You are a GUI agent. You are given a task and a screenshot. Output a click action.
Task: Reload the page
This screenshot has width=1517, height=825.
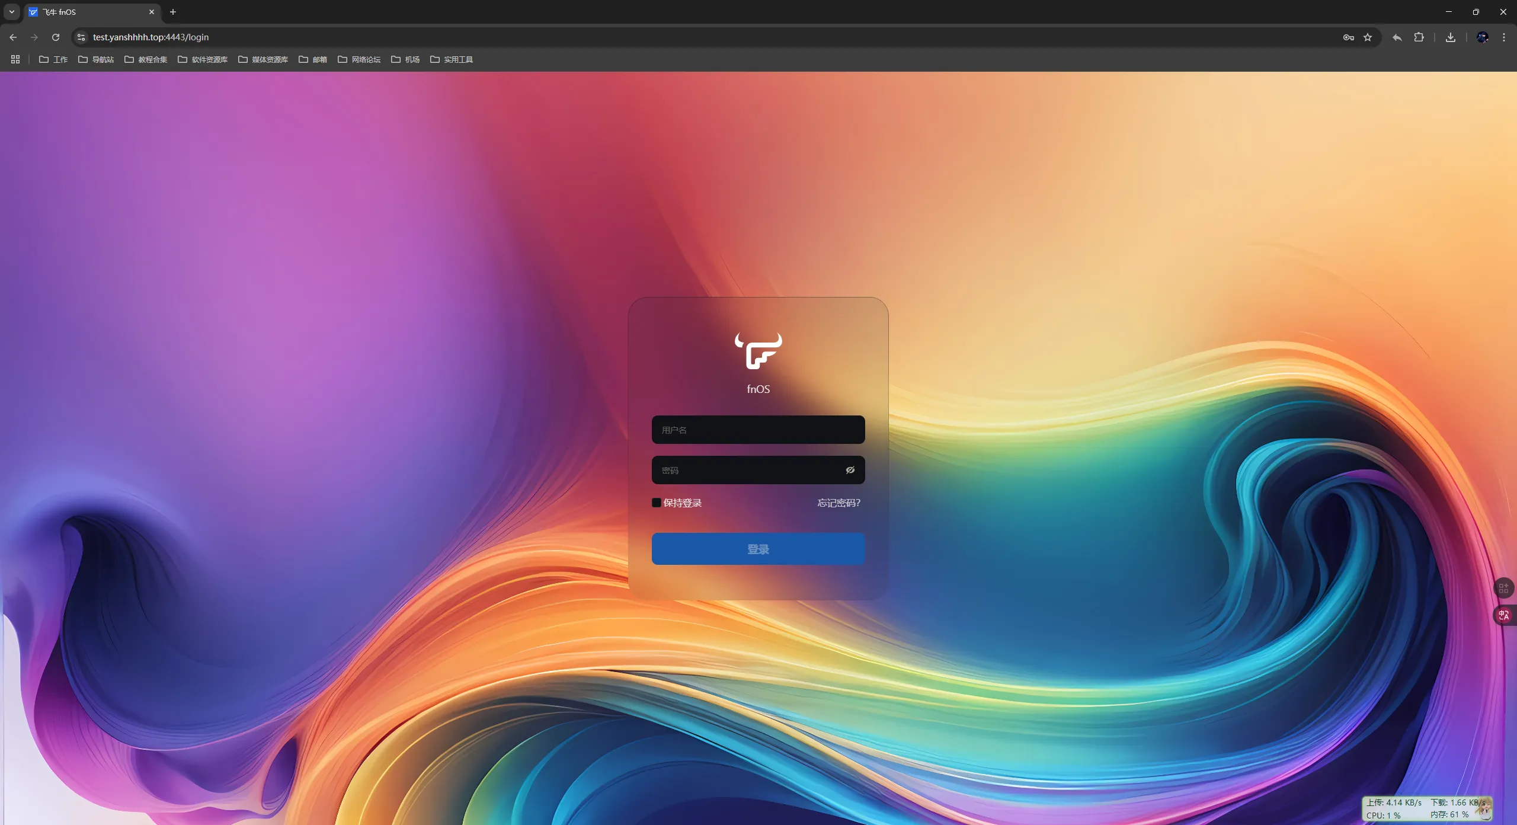coord(56,37)
